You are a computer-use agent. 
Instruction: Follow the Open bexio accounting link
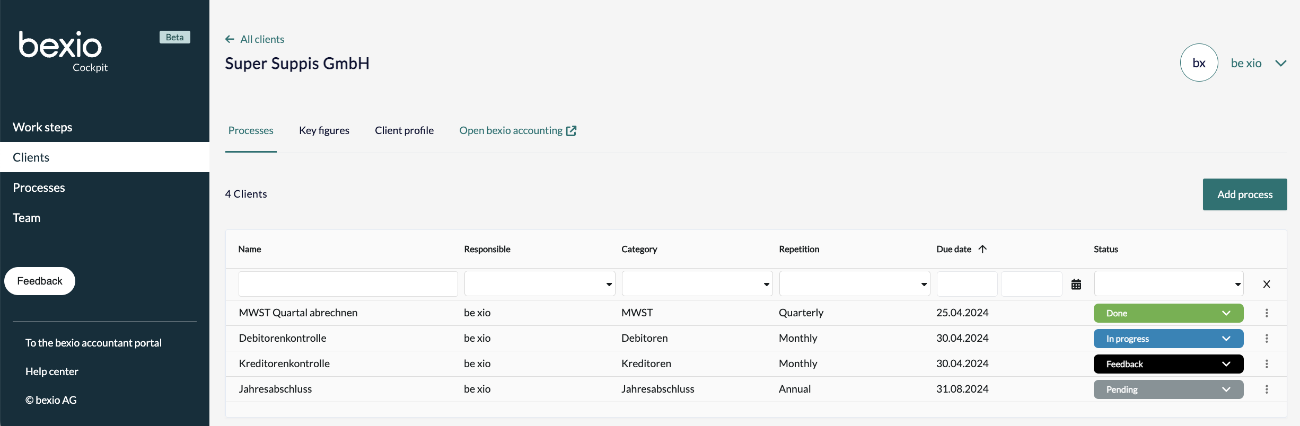[517, 130]
